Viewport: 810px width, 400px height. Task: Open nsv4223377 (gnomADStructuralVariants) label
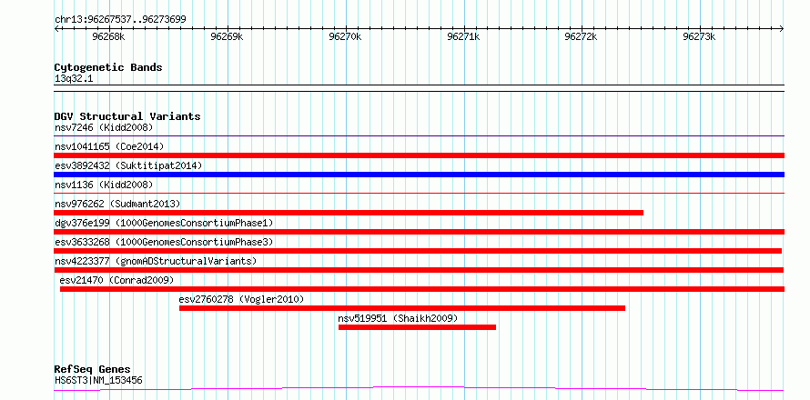pyautogui.click(x=156, y=261)
